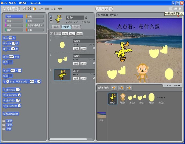Screen dimensions: 185x144
Task: Click the costume name field 造型1
Action: click(84, 41)
